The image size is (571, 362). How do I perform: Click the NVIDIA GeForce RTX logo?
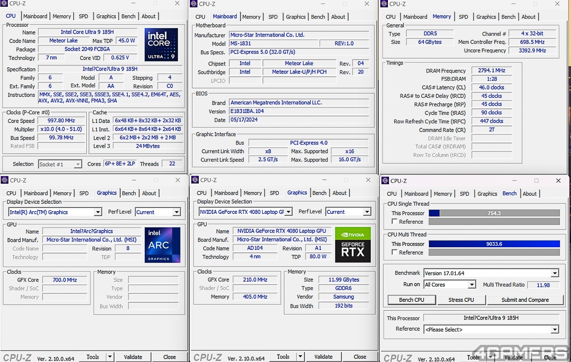tap(353, 245)
